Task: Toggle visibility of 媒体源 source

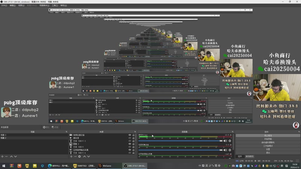Action: 130,138
